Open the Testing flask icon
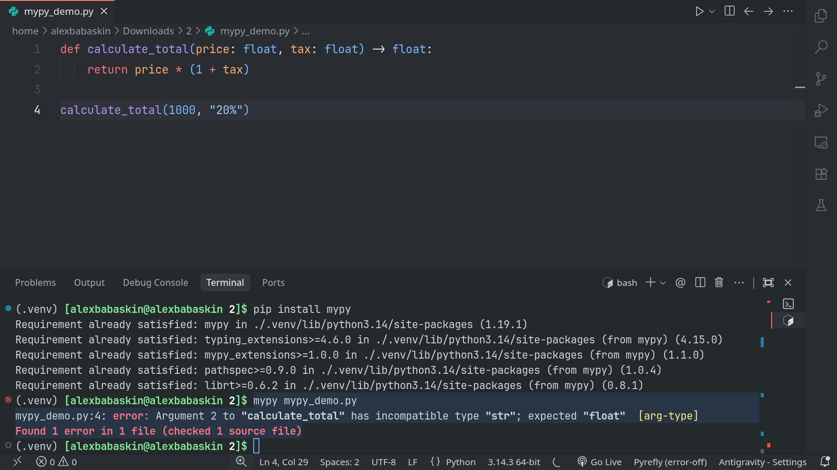 click(x=821, y=205)
